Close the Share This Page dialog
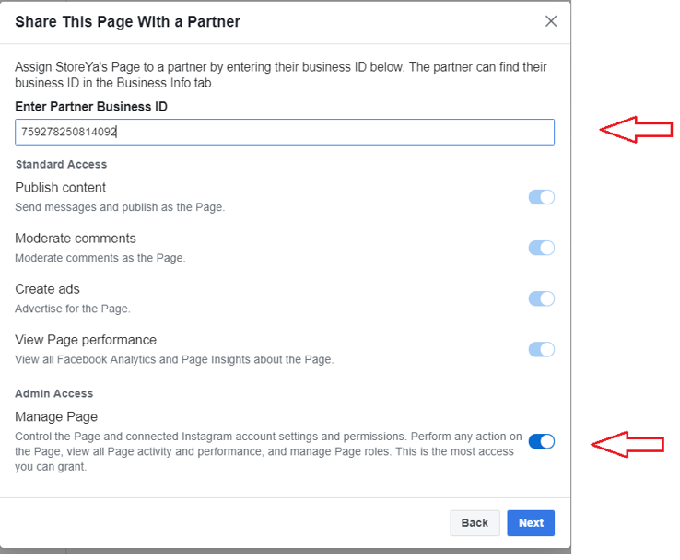The width and height of the screenshot is (680, 560). pyautogui.click(x=551, y=21)
